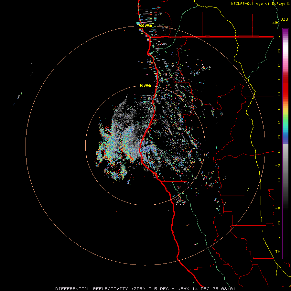Click the 08:01 time stamp
Viewport: 291px width, 291px height.
(x=228, y=289)
